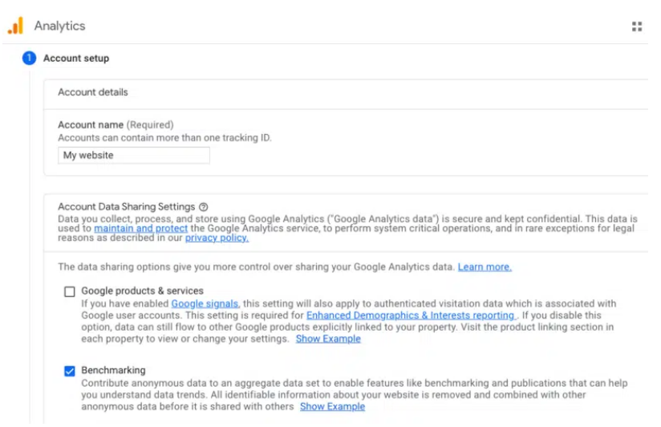This screenshot has width=661, height=427.
Task: Open the privacy policy link
Action: click(x=217, y=238)
